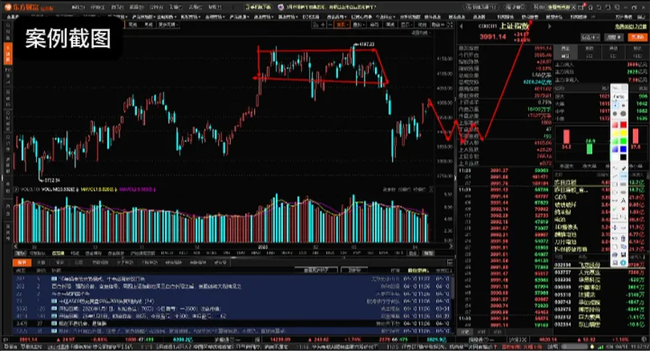Viewport: 650px width, 351px height.
Task: Click the home icon in the title bar
Action: point(591,7)
